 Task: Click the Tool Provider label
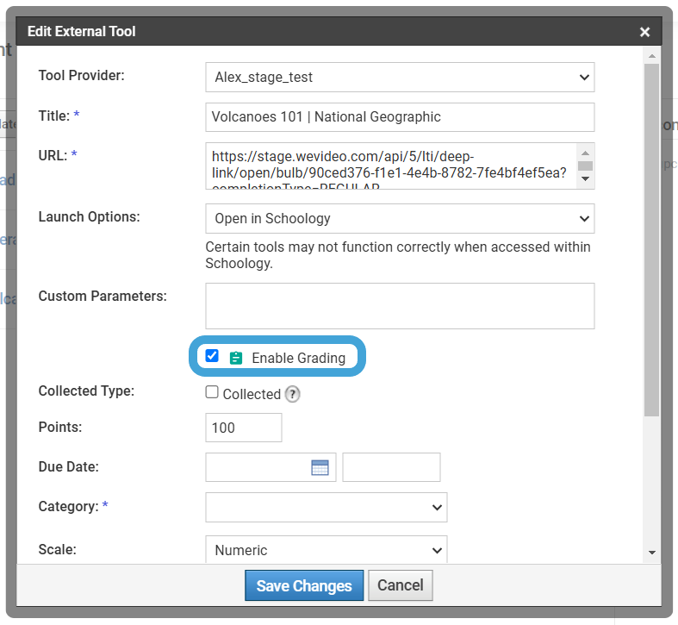(81, 75)
